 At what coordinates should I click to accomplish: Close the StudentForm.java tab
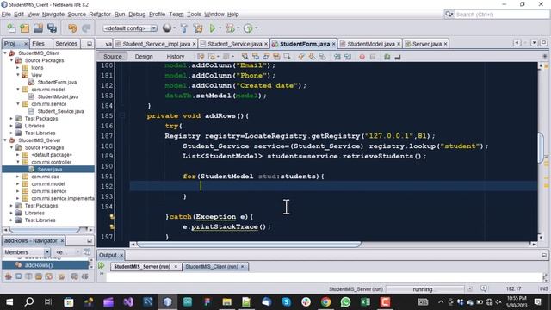333,44
